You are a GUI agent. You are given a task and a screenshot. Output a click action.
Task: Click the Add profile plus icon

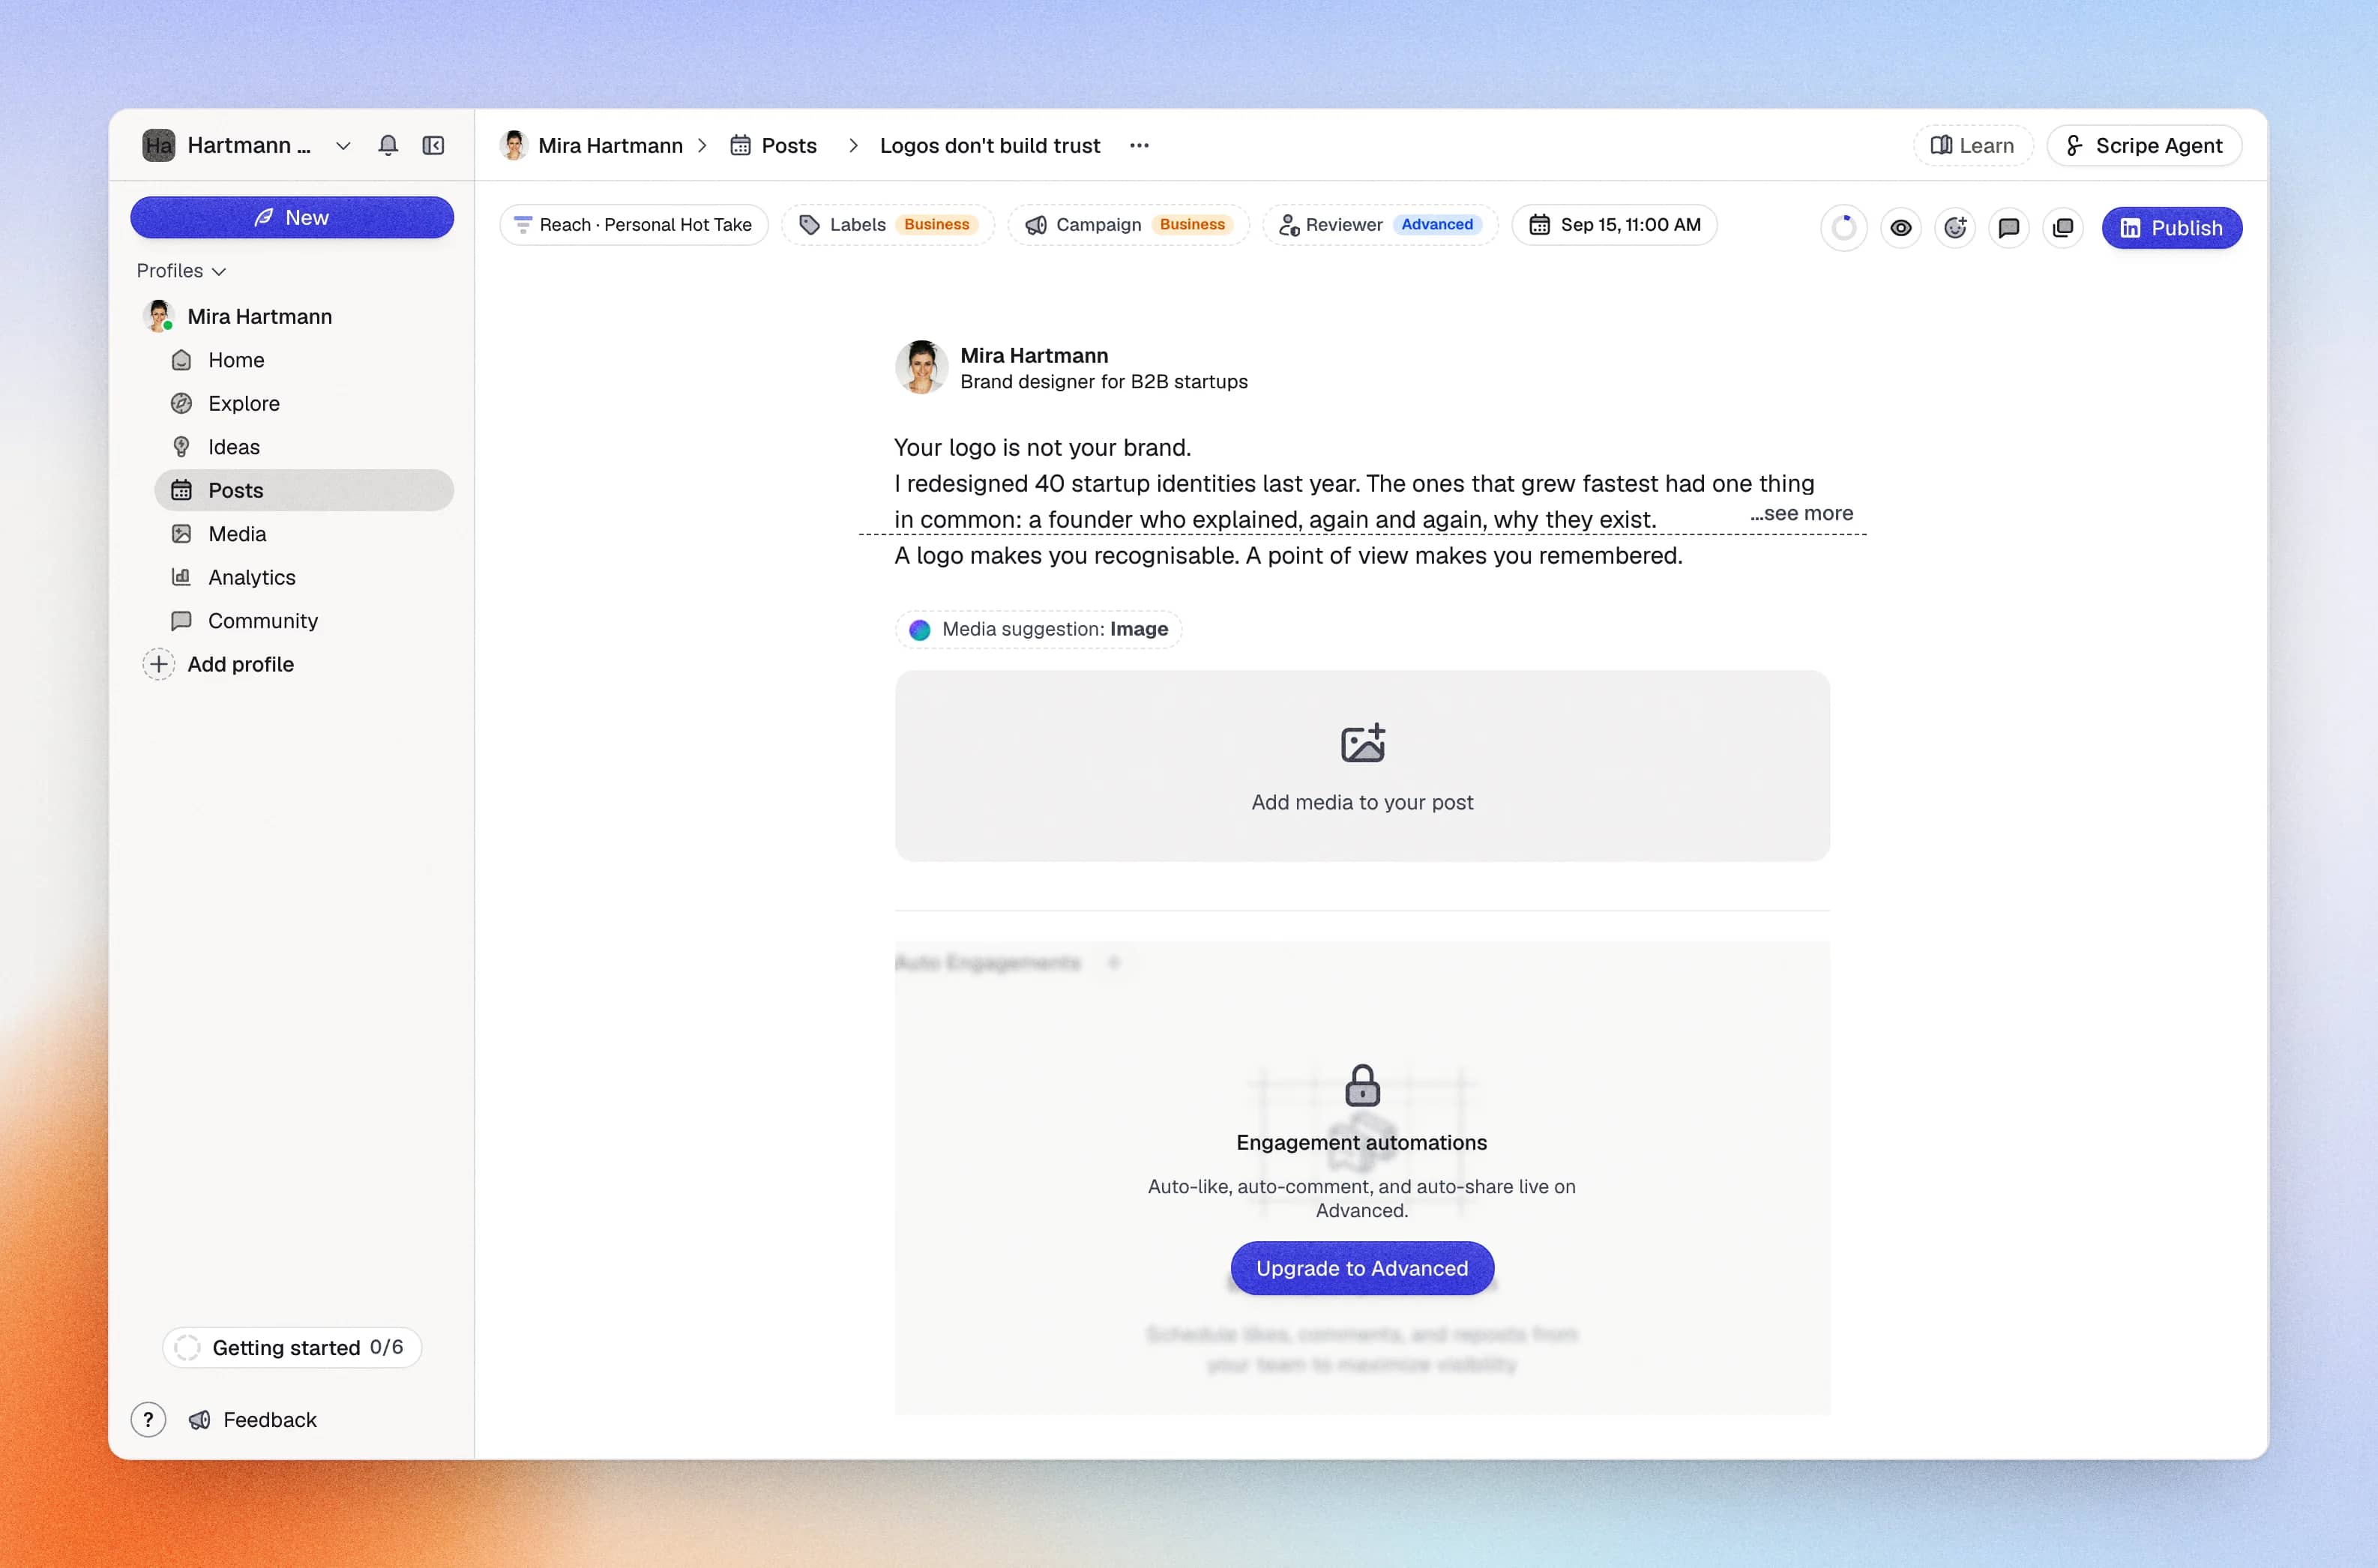pos(158,664)
